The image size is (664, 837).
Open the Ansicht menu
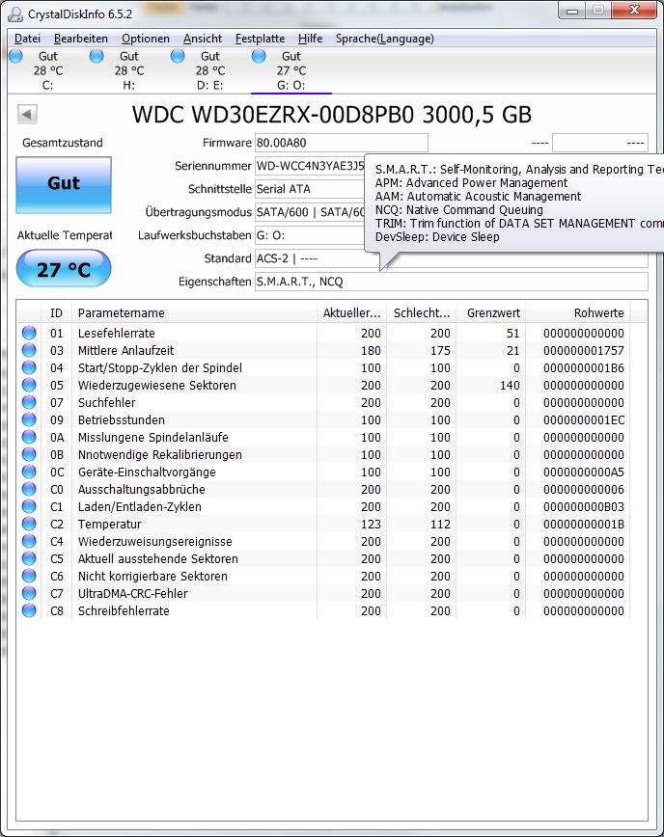click(203, 39)
